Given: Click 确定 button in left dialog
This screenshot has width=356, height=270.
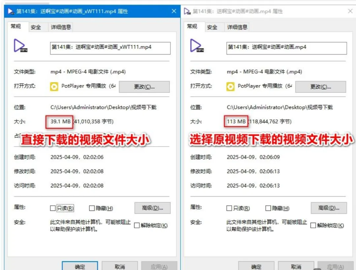Looking at the screenshot, I should (x=80, y=266).
